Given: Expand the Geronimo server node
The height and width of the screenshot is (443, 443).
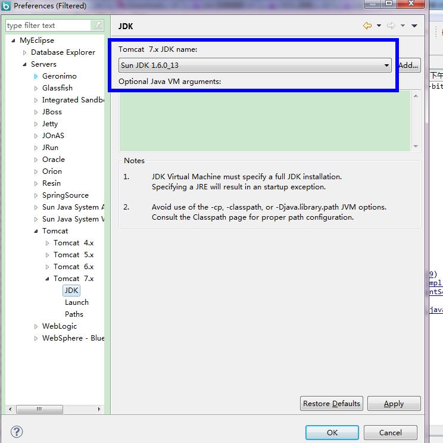Looking at the screenshot, I should 36,76.
